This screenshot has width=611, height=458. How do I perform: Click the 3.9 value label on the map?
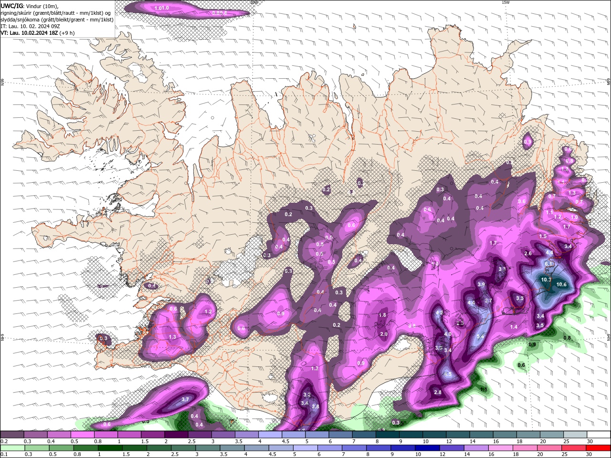pyautogui.click(x=481, y=284)
